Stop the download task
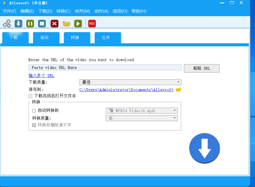This screenshot has height=187, width=255. point(42,23)
